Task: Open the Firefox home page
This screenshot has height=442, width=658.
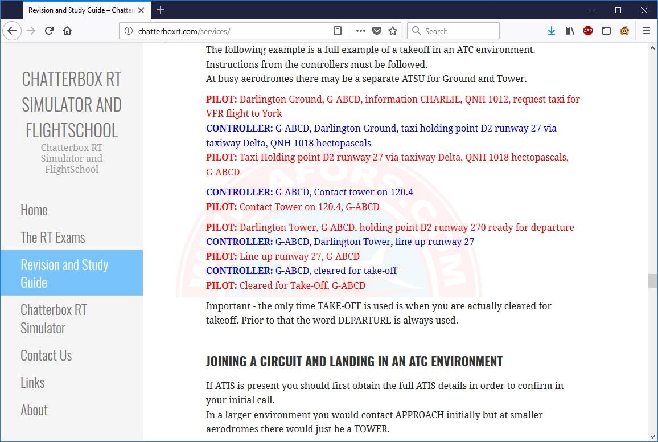Action: point(67,31)
